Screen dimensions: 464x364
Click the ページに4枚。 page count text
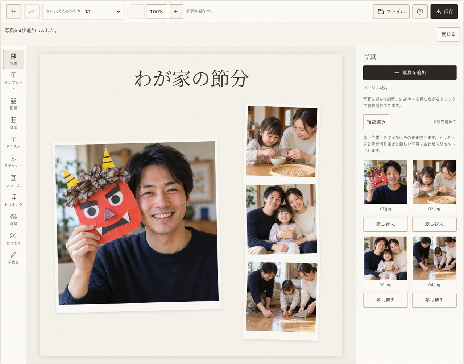click(376, 88)
